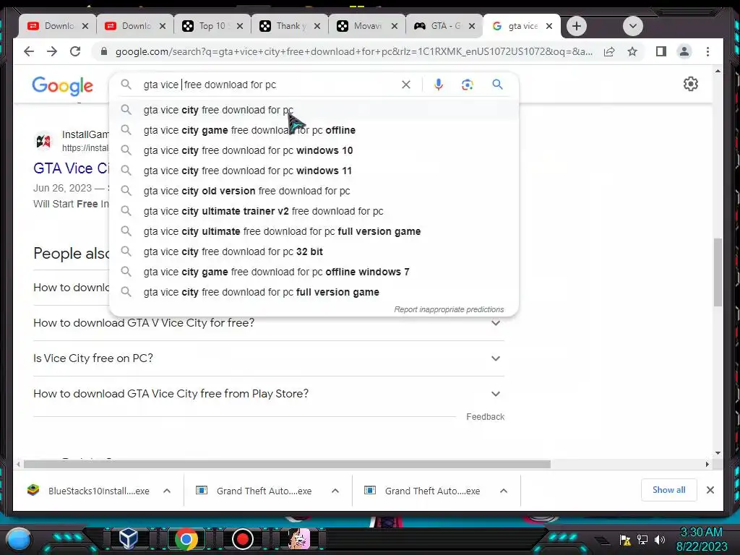Image resolution: width=740 pixels, height=555 pixels.
Task: Open last Grand Theft Auto exe options
Action: coord(504,491)
